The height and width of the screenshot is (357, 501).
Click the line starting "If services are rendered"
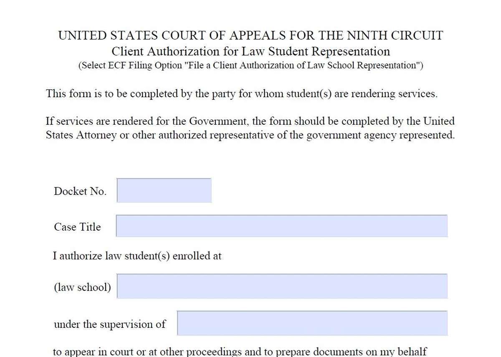pyautogui.click(x=250, y=121)
